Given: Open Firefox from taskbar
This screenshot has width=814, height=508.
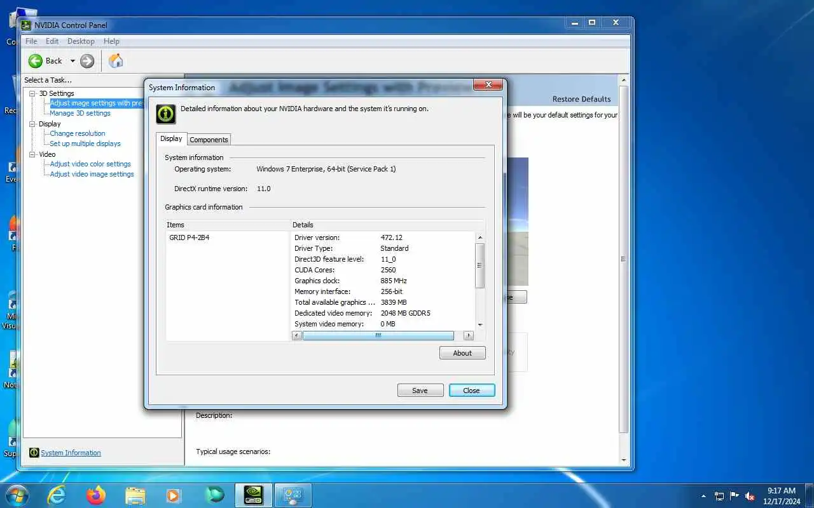Looking at the screenshot, I should point(96,495).
